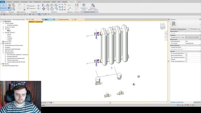Click the filter icon in the status bar
Screen dimensions: 201x113
pyautogui.click(x=193, y=105)
